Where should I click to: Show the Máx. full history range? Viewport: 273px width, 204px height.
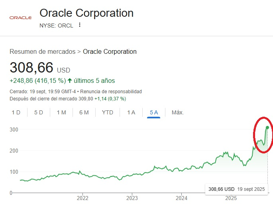(178, 112)
